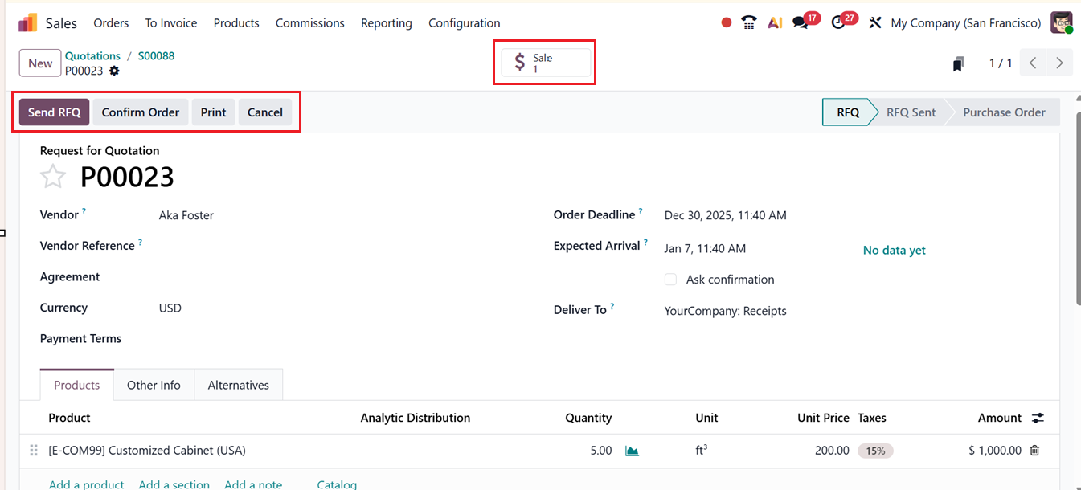Open the AI assistant icon
This screenshot has height=490, width=1081.
coord(775,22)
